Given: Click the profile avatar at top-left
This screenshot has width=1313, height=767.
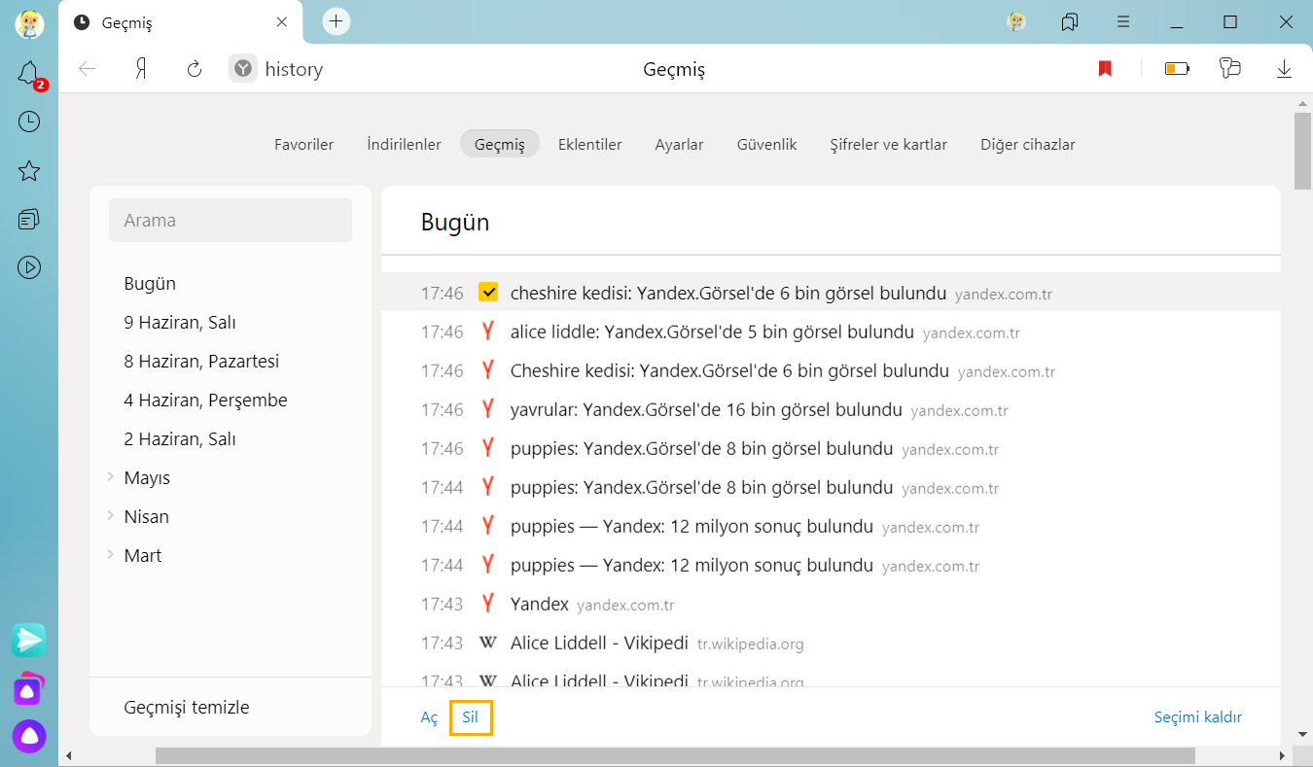Looking at the screenshot, I should pos(29,22).
